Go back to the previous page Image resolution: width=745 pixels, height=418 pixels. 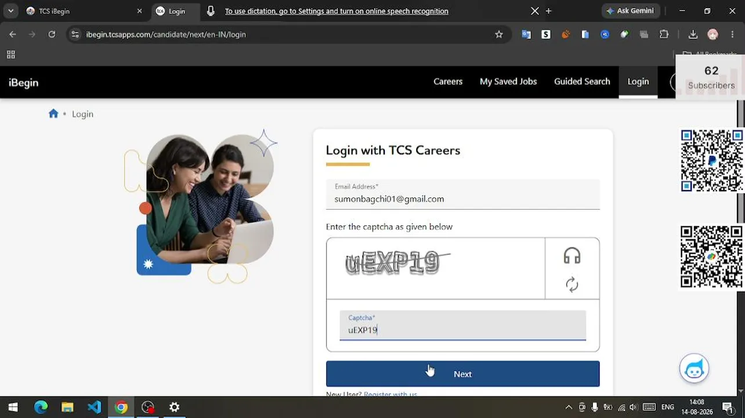(x=13, y=34)
